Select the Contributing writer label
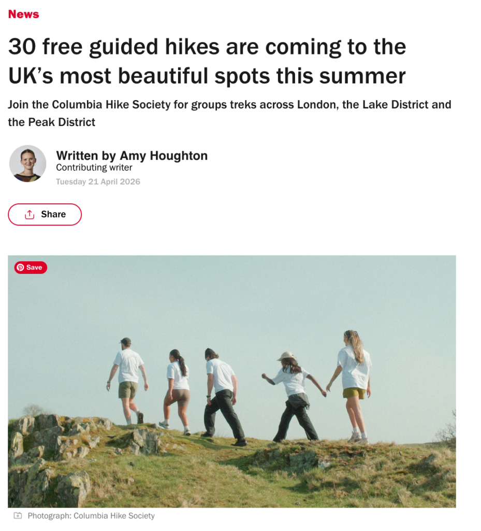Viewport: 481px width, 531px height. (94, 167)
